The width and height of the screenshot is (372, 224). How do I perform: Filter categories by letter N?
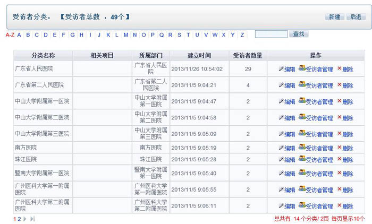[x=135, y=35]
